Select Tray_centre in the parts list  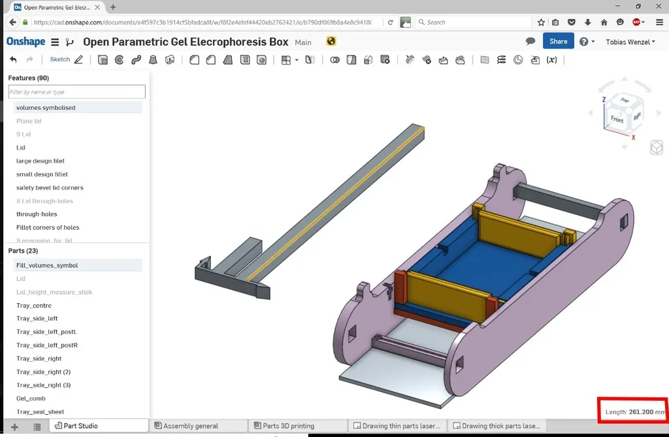click(34, 306)
